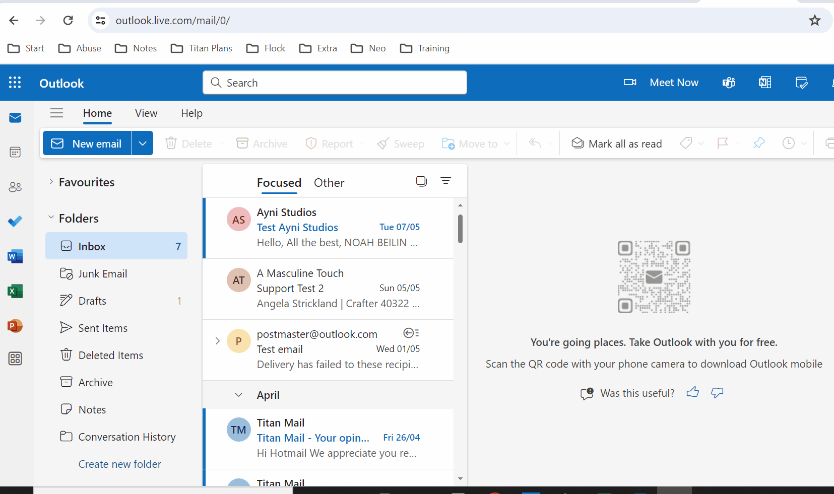Screen dimensions: 834x494
Task: Select the Focused inbox tab
Action: click(x=279, y=182)
